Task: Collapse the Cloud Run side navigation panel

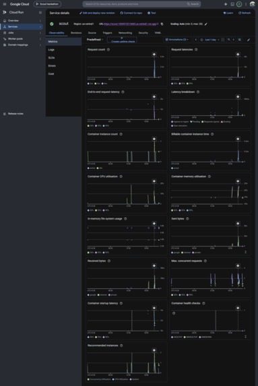Action: tap(40, 13)
